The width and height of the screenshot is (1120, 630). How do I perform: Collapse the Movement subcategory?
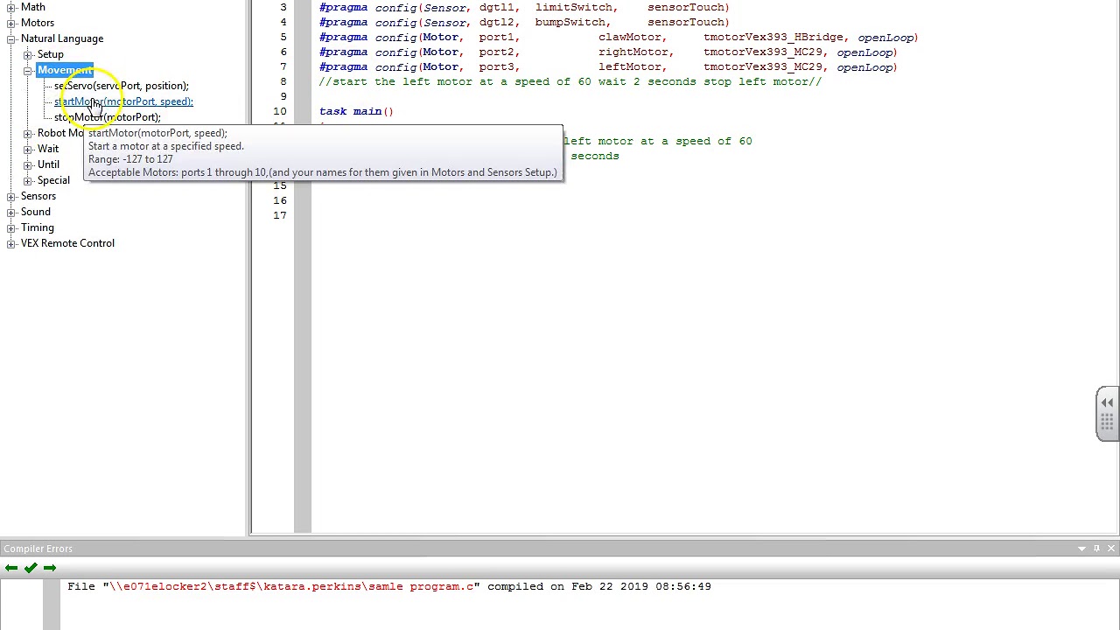[x=28, y=70]
